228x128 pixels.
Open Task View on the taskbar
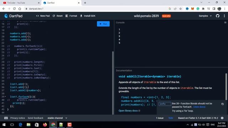point(12,125)
